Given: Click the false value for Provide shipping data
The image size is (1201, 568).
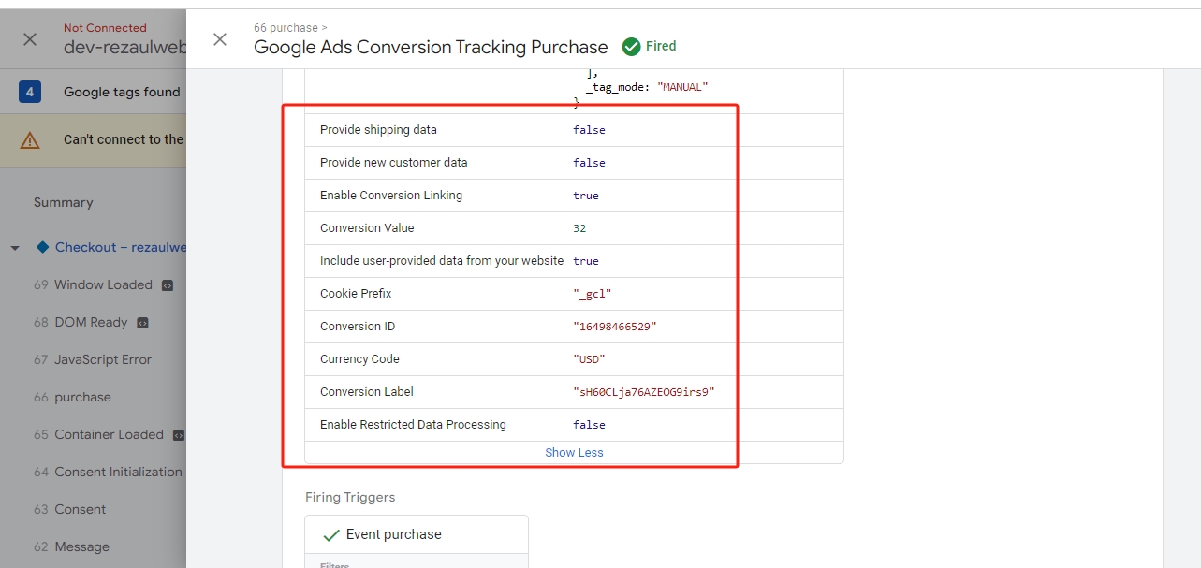Looking at the screenshot, I should click(x=589, y=130).
